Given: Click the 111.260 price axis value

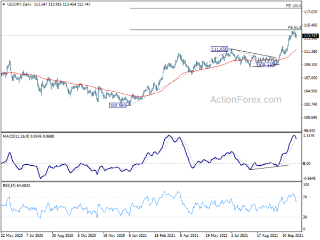Looking at the screenshot, I should 310,51.
